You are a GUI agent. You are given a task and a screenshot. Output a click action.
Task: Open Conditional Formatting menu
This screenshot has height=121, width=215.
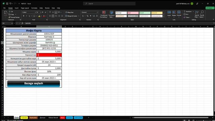(104, 14)
